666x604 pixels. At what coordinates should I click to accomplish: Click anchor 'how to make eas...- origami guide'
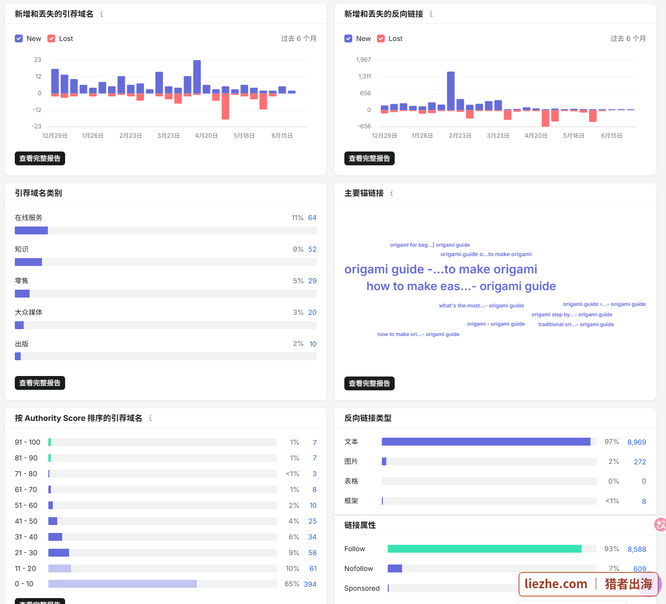pos(461,286)
